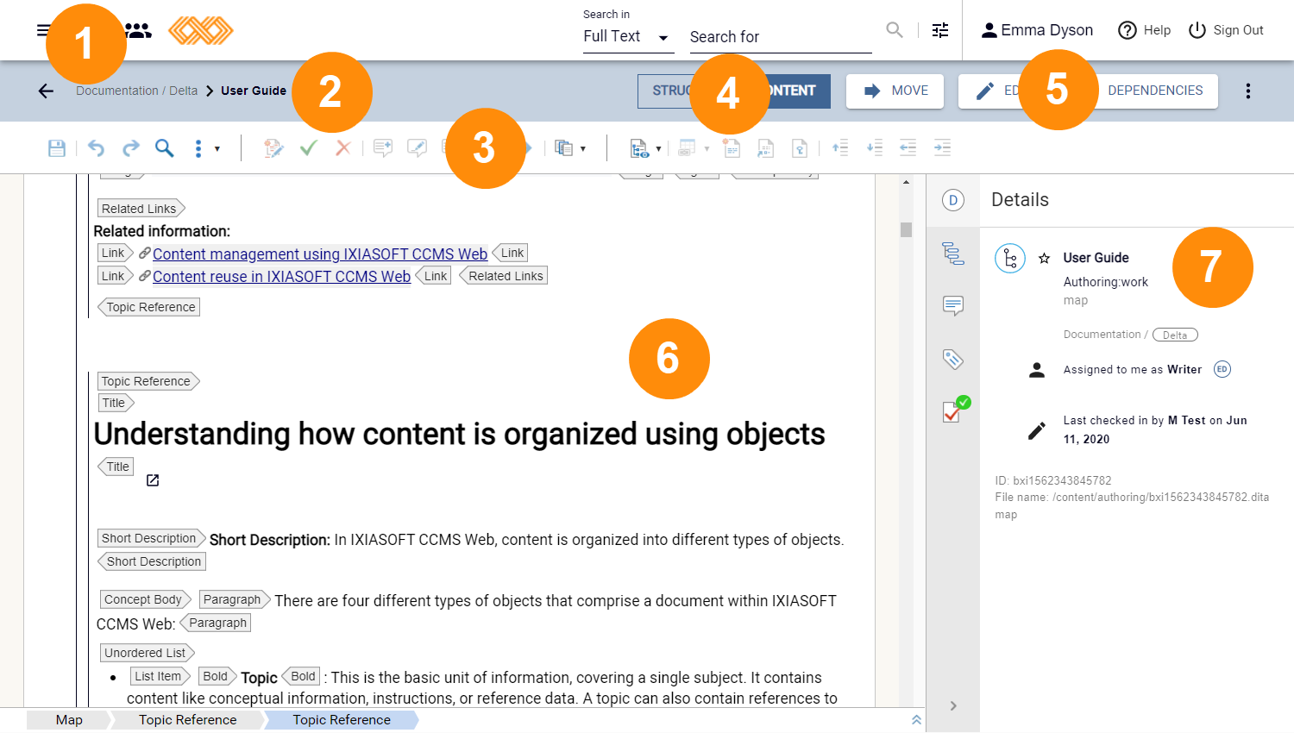This screenshot has width=1294, height=733.
Task: Open topic in new tab with external-link icon
Action: 153,480
